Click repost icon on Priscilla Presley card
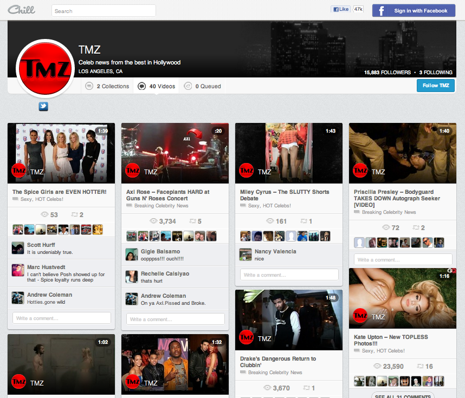 coord(416,227)
